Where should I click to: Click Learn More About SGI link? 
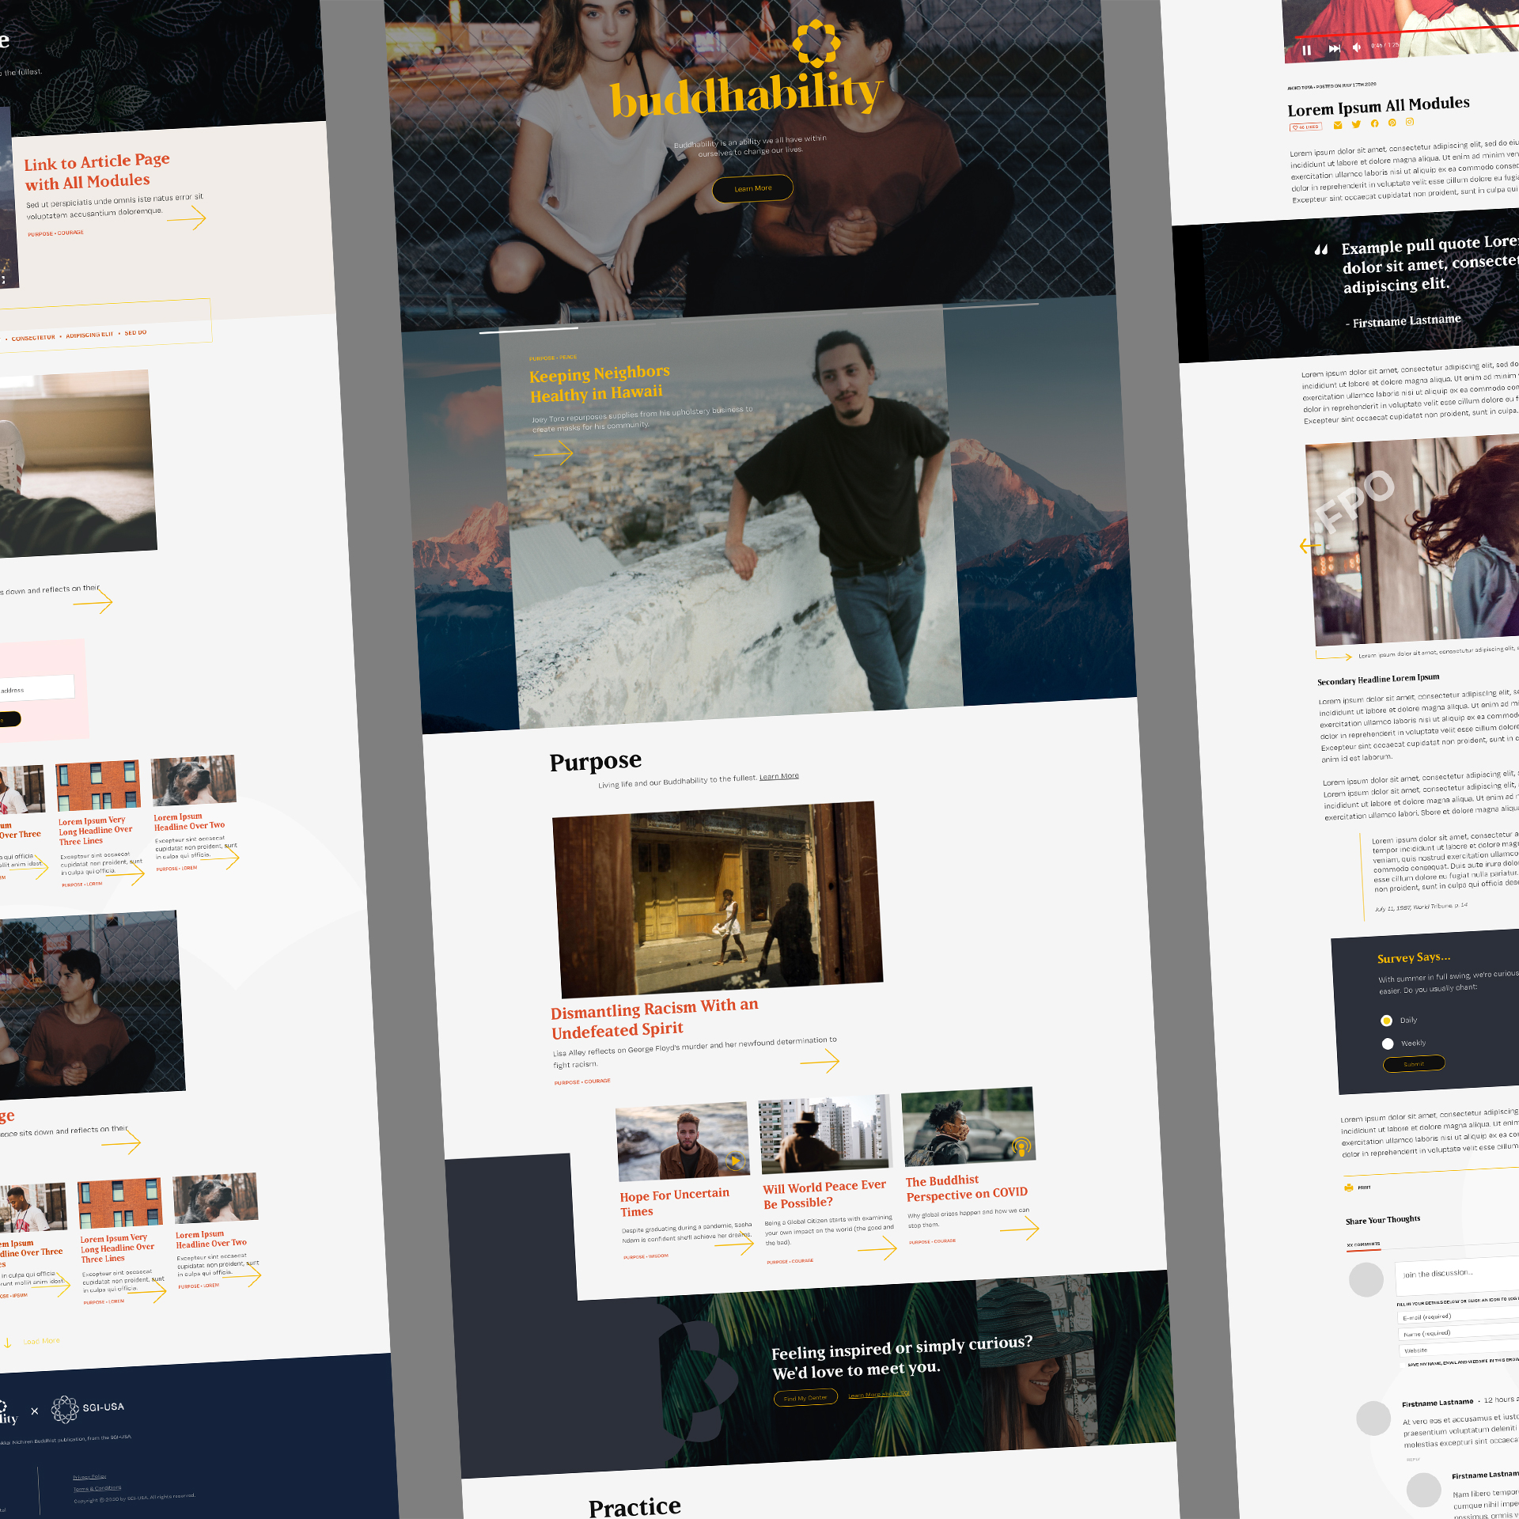click(879, 1394)
